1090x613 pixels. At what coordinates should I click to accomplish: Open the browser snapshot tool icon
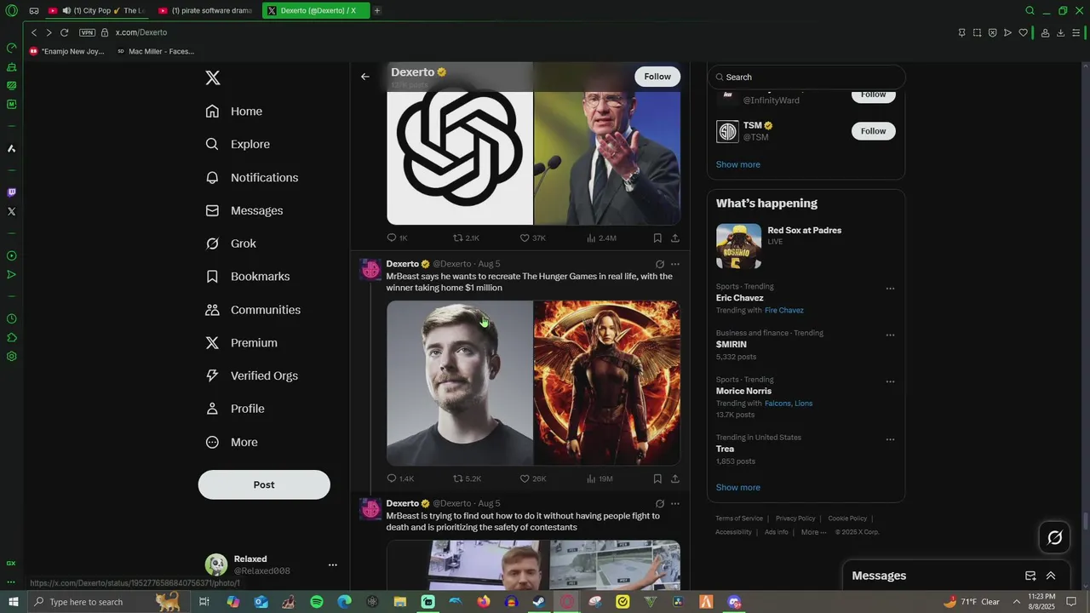(x=977, y=32)
